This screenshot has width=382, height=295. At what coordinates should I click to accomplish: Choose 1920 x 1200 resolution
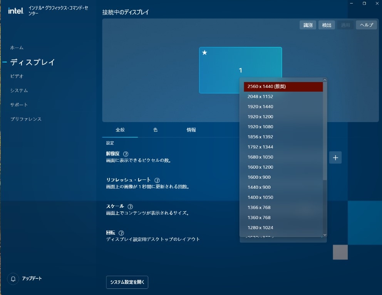pos(283,117)
